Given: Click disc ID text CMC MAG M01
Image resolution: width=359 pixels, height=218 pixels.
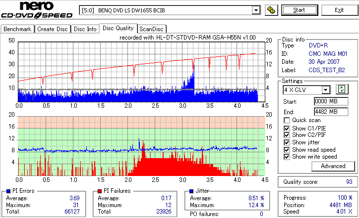Looking at the screenshot, I should [x=328, y=54].
